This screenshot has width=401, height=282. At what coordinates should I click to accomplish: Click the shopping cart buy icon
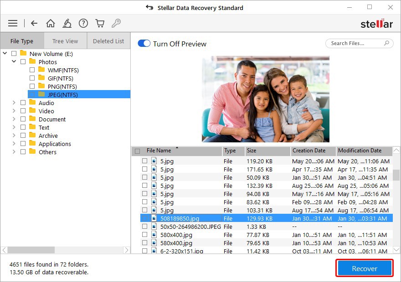(x=100, y=23)
